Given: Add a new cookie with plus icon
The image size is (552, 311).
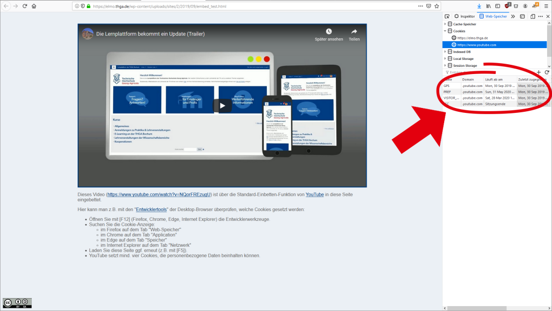Looking at the screenshot, I should [539, 72].
